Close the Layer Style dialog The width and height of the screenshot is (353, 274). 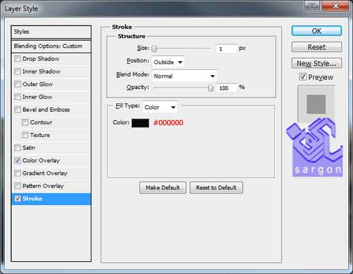click(x=335, y=6)
